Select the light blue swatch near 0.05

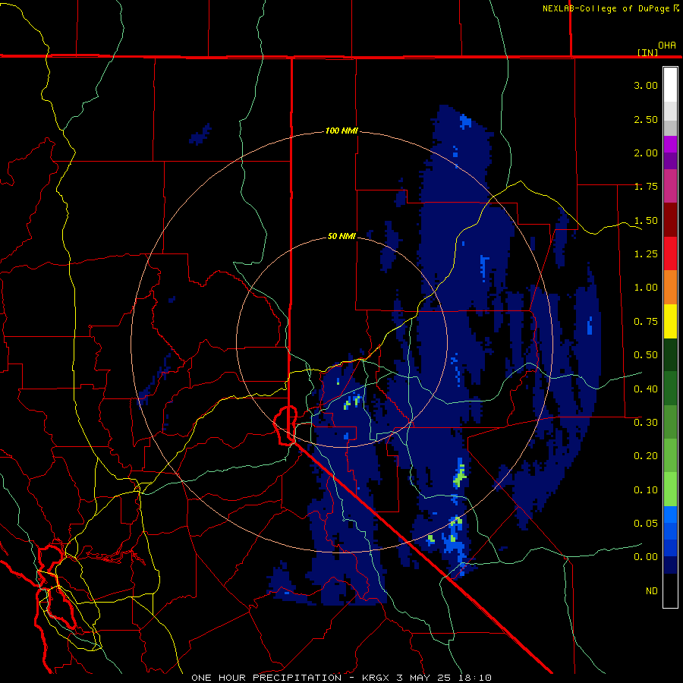click(x=670, y=515)
